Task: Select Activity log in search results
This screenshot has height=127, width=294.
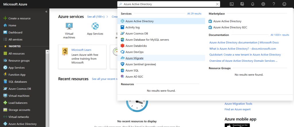Action: (x=161, y=27)
